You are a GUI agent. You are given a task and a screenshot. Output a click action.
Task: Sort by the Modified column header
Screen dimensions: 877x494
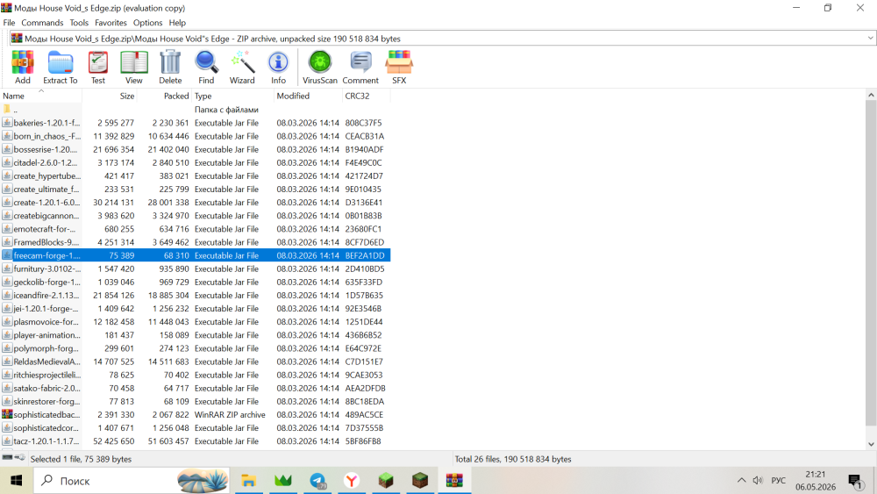pos(308,96)
